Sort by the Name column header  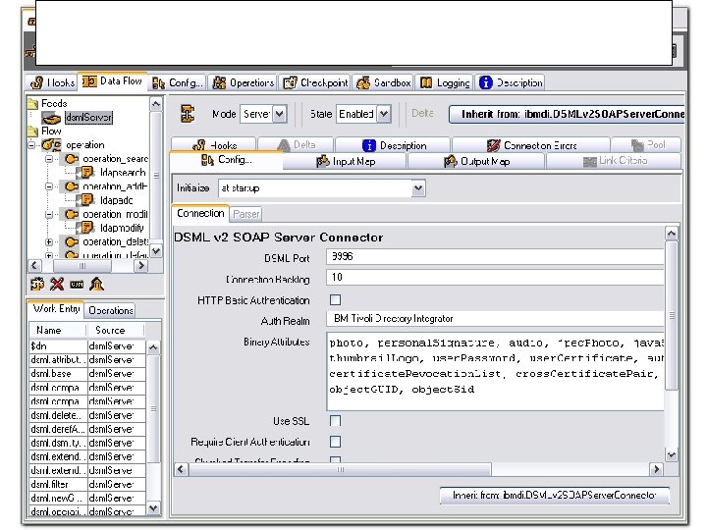58,331
